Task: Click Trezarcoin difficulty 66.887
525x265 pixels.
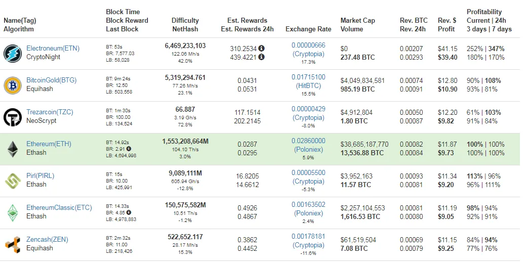Action: click(x=185, y=109)
